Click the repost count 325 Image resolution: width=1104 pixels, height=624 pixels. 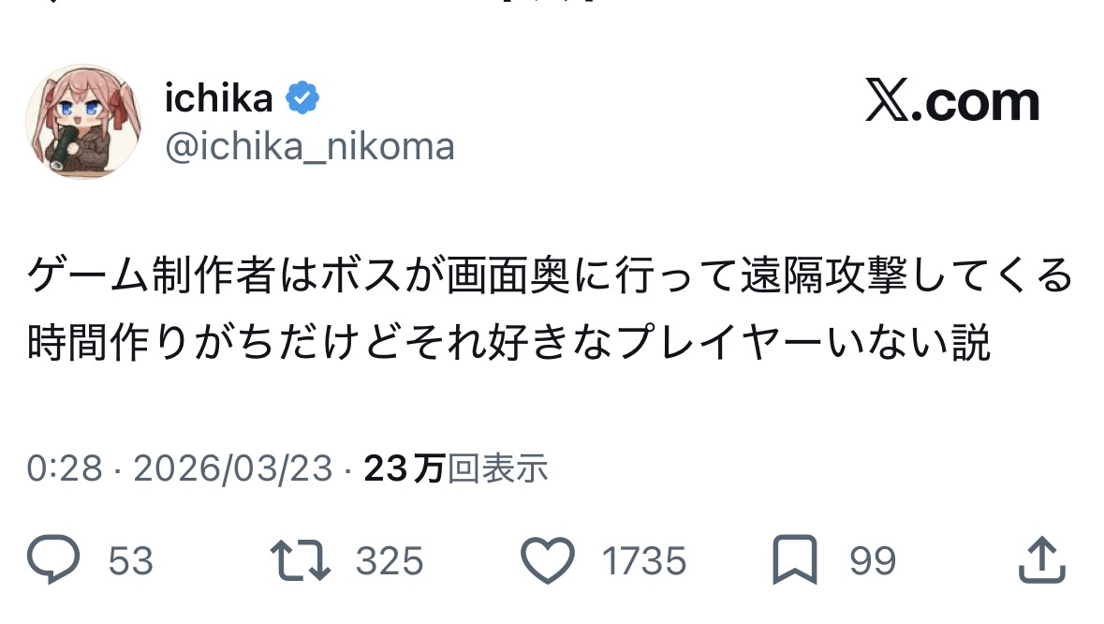click(x=390, y=561)
